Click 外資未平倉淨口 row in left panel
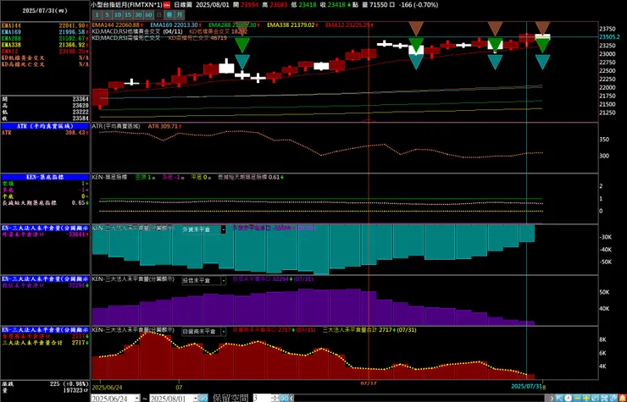Screen dimensions: 627x402 click(45, 234)
